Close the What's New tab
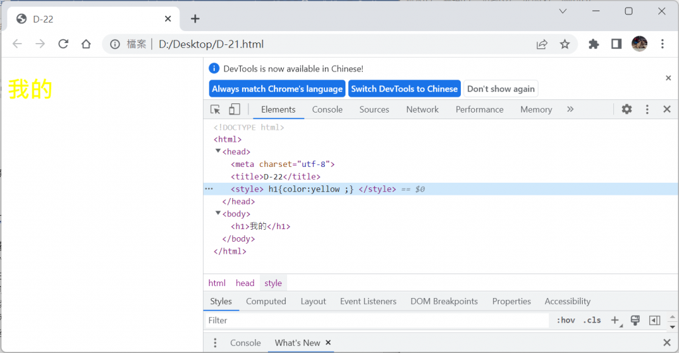 click(328, 342)
